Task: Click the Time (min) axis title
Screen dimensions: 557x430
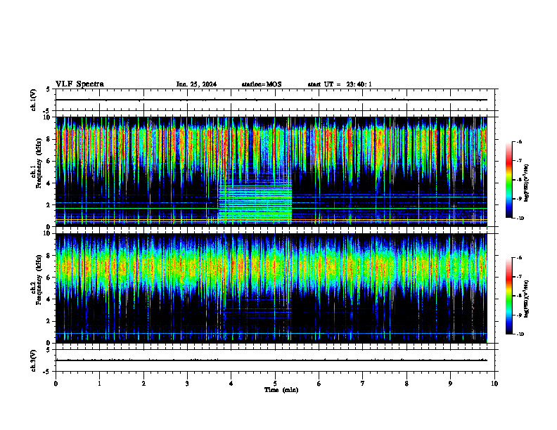Action: tap(281, 390)
